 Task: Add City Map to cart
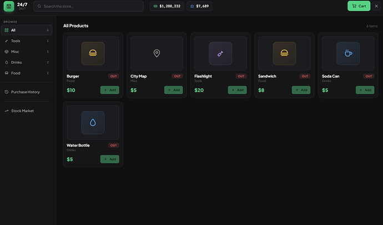(x=173, y=90)
